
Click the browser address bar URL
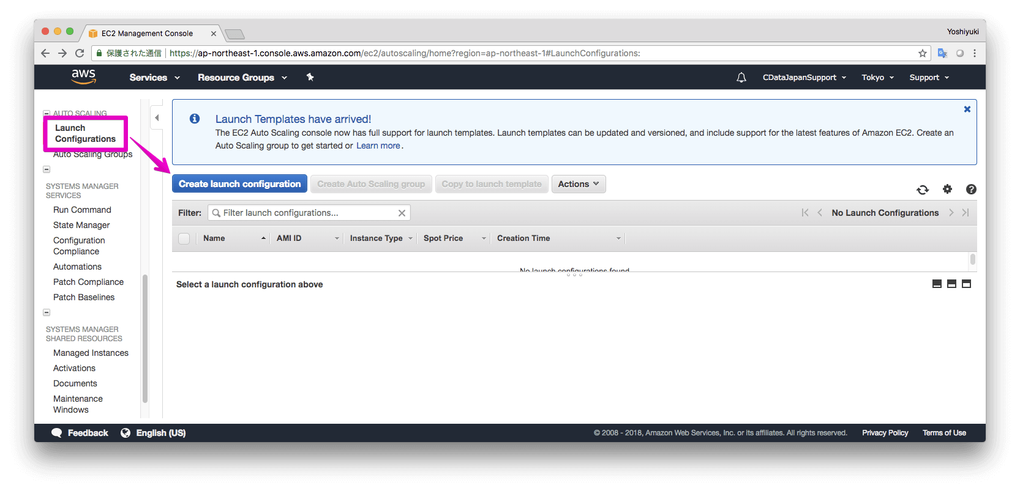(x=405, y=53)
